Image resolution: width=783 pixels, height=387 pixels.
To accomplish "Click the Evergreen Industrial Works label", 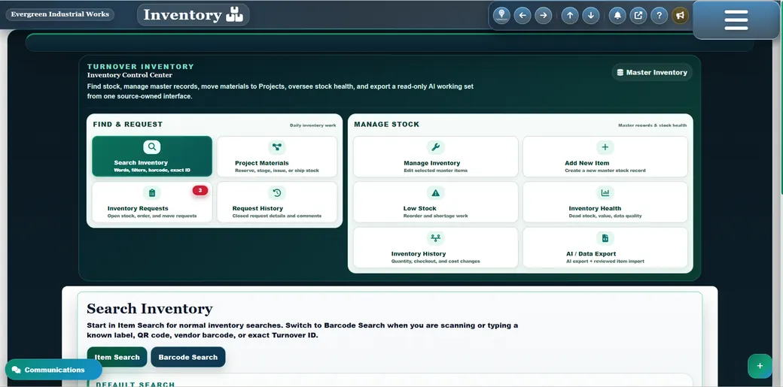I will (60, 14).
